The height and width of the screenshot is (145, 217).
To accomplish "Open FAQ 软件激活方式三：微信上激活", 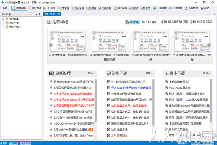I will pos(129,106).
